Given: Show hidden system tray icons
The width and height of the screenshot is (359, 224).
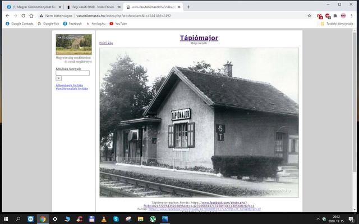Looking at the screenshot, I should tap(318, 219).
